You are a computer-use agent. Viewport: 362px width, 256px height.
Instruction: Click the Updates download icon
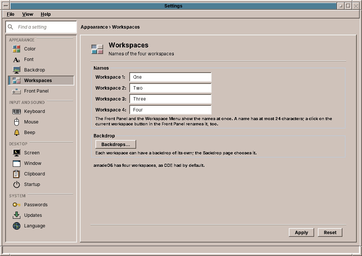tap(16, 215)
